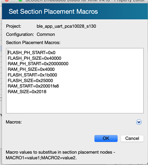Click the Macros: label
The width and height of the screenshot is (148, 165).
(14, 122)
